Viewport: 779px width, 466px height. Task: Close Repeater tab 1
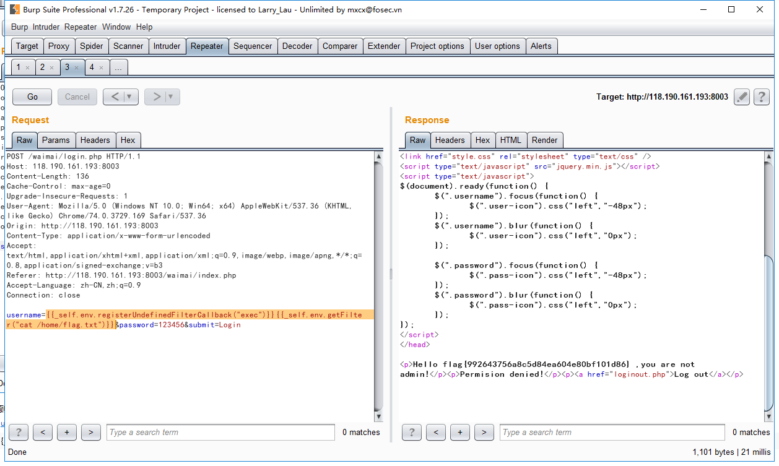point(27,67)
